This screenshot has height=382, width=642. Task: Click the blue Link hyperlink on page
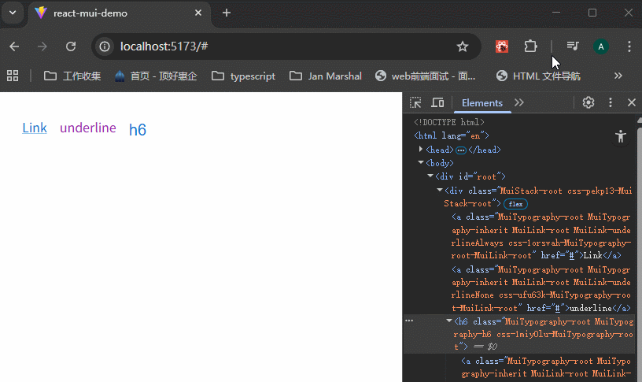click(35, 128)
